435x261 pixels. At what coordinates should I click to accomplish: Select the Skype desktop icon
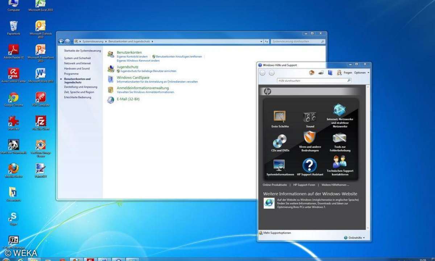pos(13,216)
